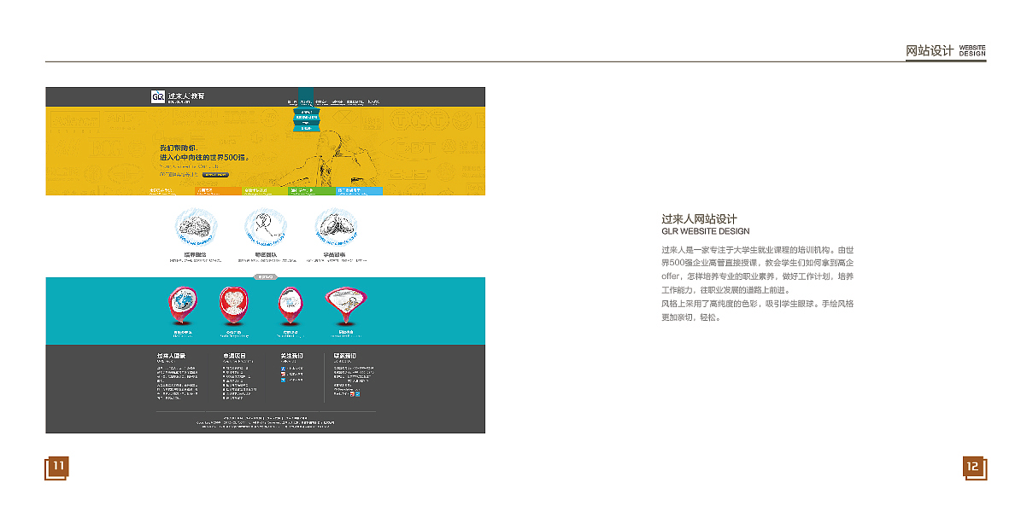Image resolution: width=1033 pixels, height=523 pixels.
Task: Click the website mockup's dark footer copyright text
Action: (266, 422)
